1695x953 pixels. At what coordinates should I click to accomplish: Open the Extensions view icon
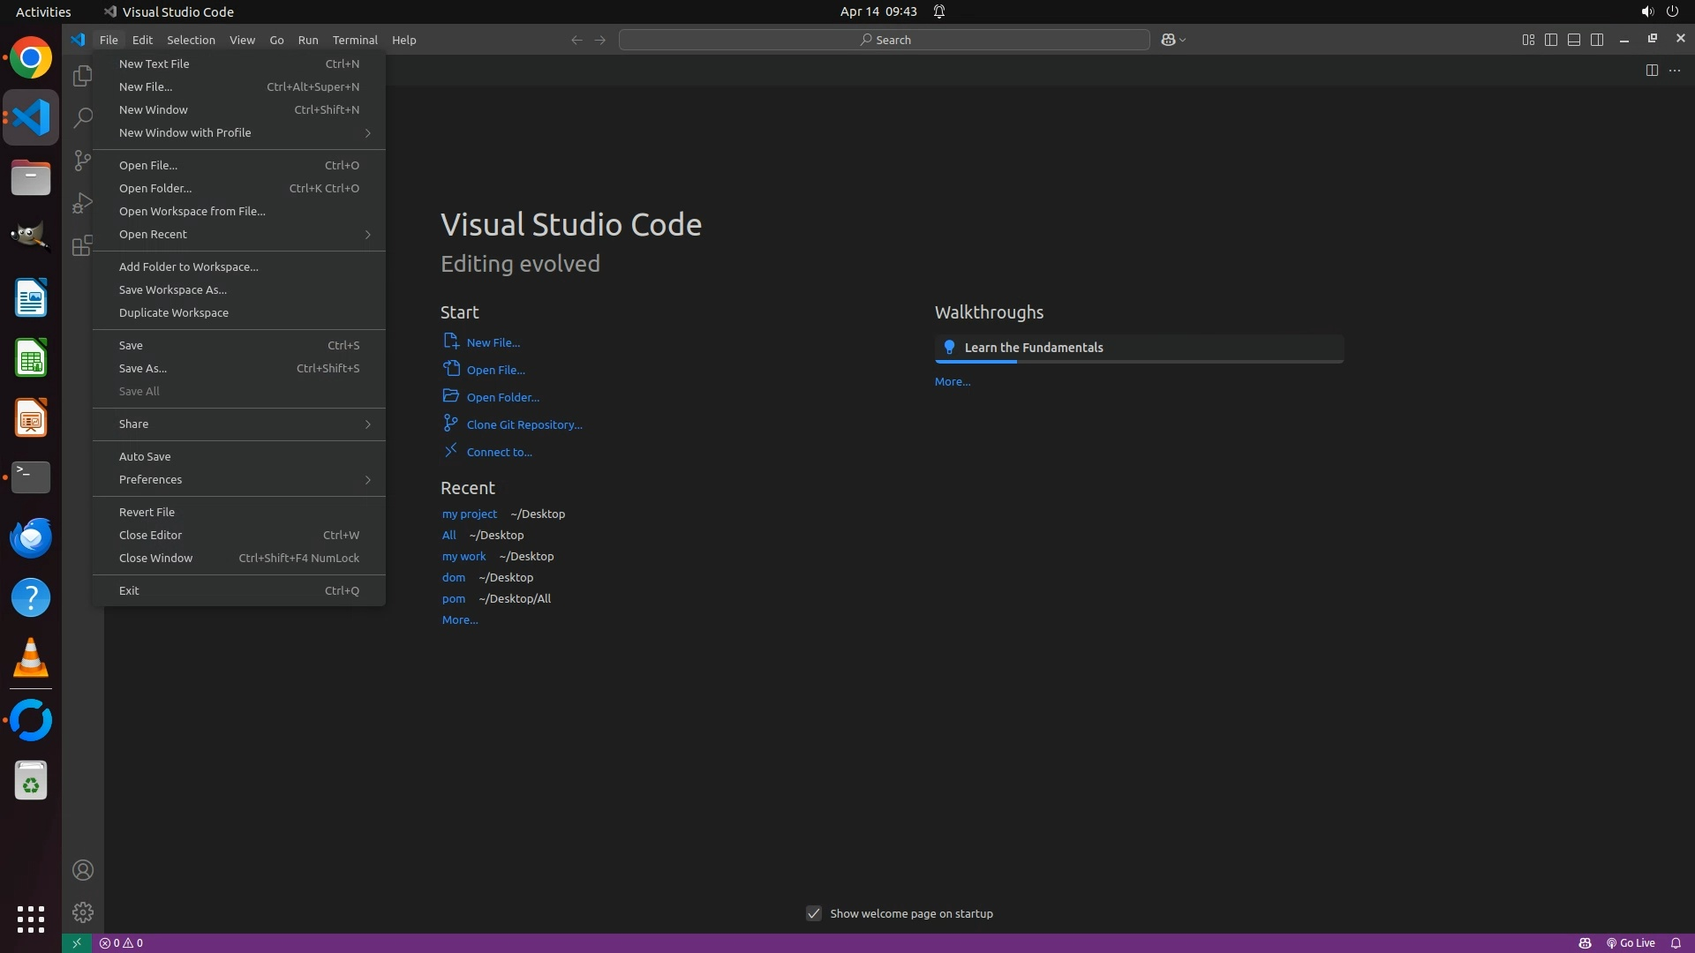coord(82,245)
